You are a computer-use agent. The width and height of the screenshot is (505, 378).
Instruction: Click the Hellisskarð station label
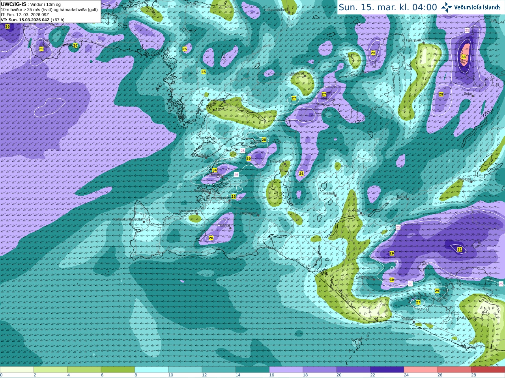[249, 213]
